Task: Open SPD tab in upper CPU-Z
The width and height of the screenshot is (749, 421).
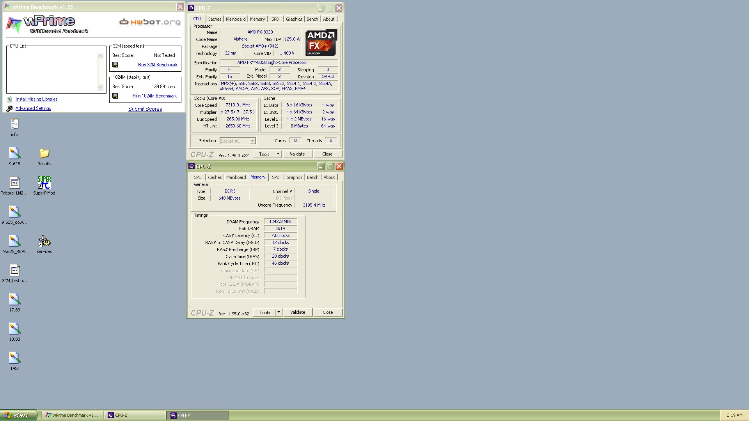Action: click(x=275, y=19)
